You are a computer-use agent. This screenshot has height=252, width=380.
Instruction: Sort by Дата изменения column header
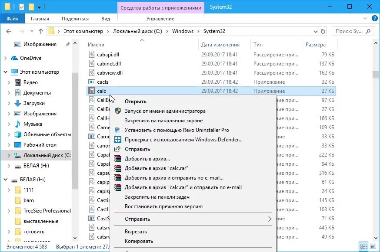pos(220,45)
